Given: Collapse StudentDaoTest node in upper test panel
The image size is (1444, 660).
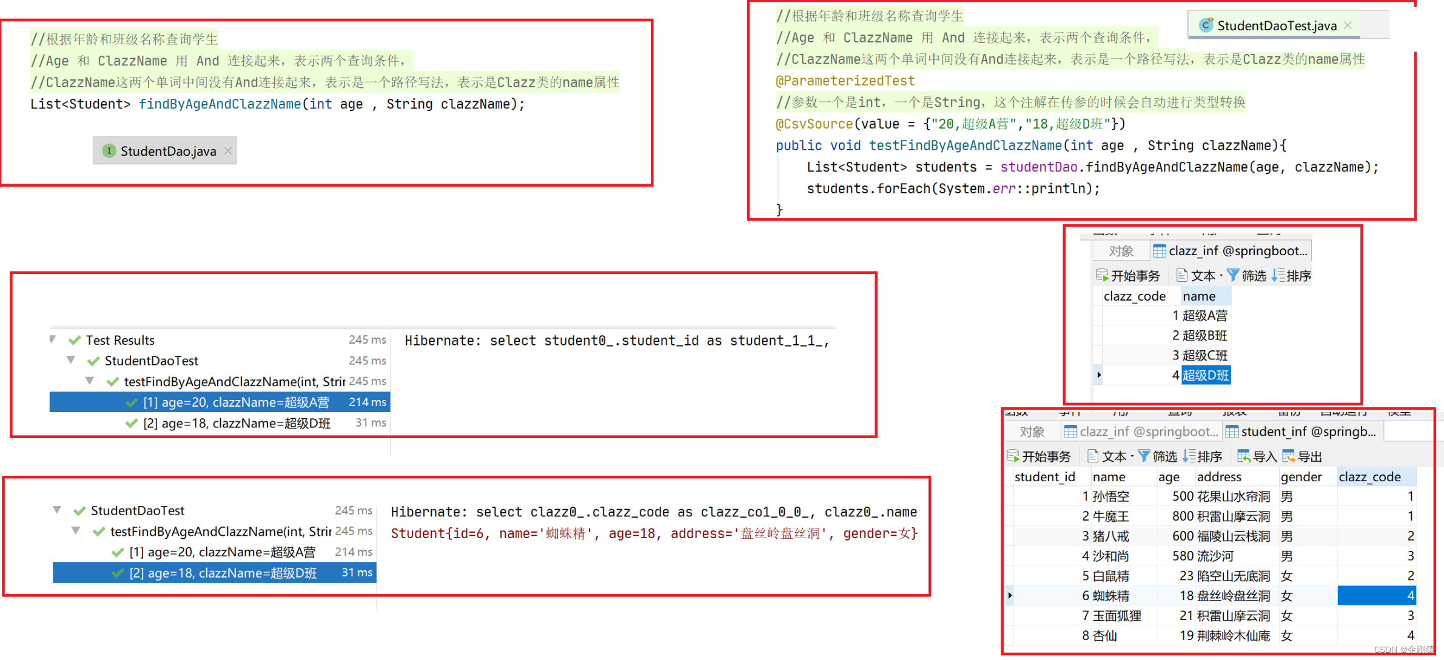Looking at the screenshot, I should point(71,360).
